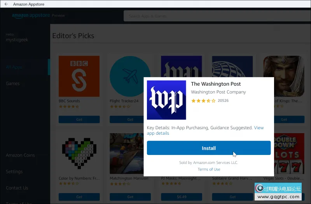Install The Washington Post app
311x204 pixels.
tap(209, 148)
